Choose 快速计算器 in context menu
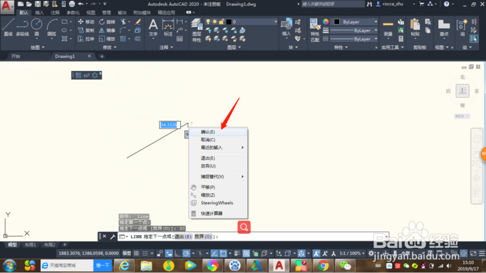 tap(218, 213)
